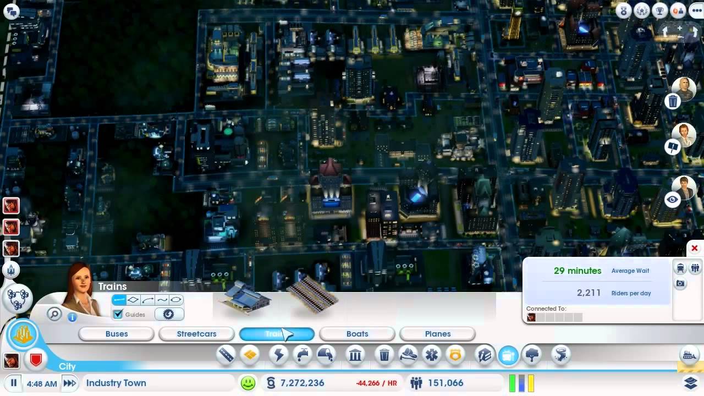Image resolution: width=704 pixels, height=396 pixels.
Task: Open the Region view icon
Action: click(x=17, y=299)
